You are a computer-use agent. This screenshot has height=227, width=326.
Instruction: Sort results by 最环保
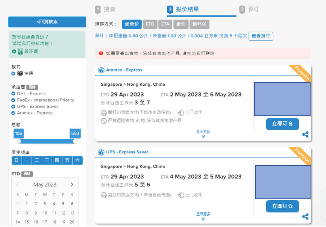click(x=199, y=24)
